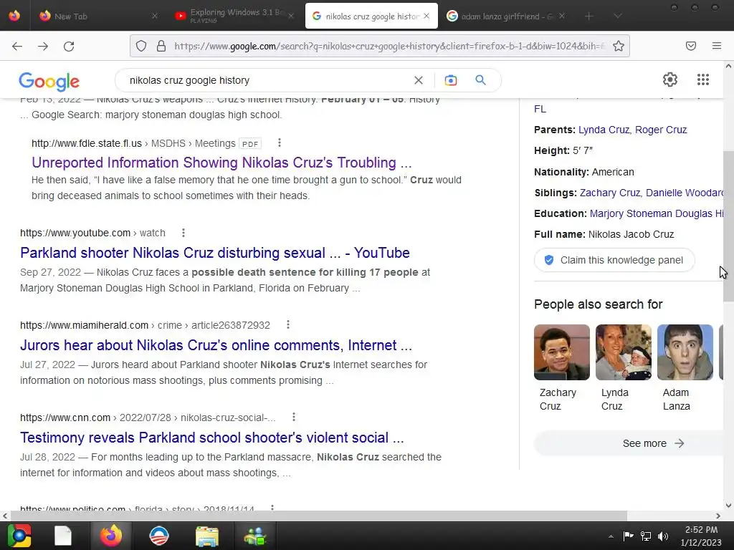Image resolution: width=734 pixels, height=550 pixels.
Task: Open Zachary Cruz sibling link
Action: tap(610, 193)
